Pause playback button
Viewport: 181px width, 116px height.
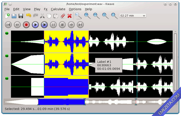coord(53,25)
